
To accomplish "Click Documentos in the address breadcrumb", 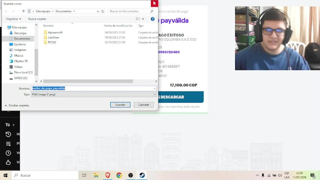I will coord(63,11).
